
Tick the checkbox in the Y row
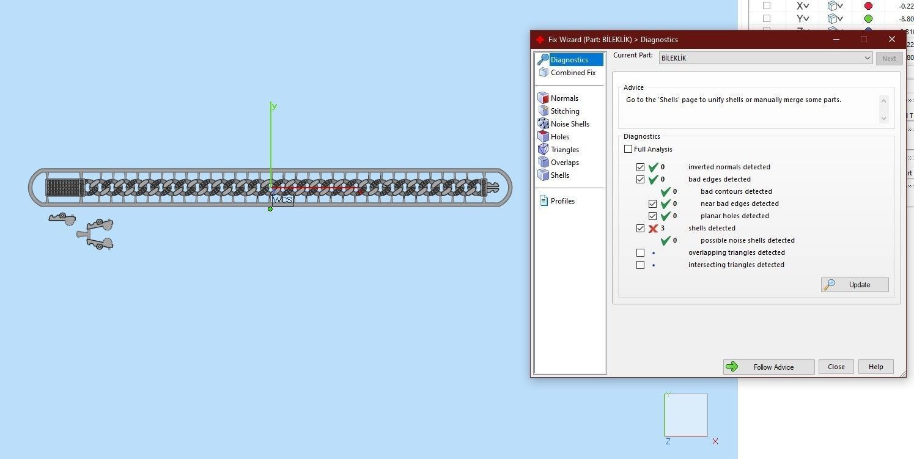pos(766,18)
